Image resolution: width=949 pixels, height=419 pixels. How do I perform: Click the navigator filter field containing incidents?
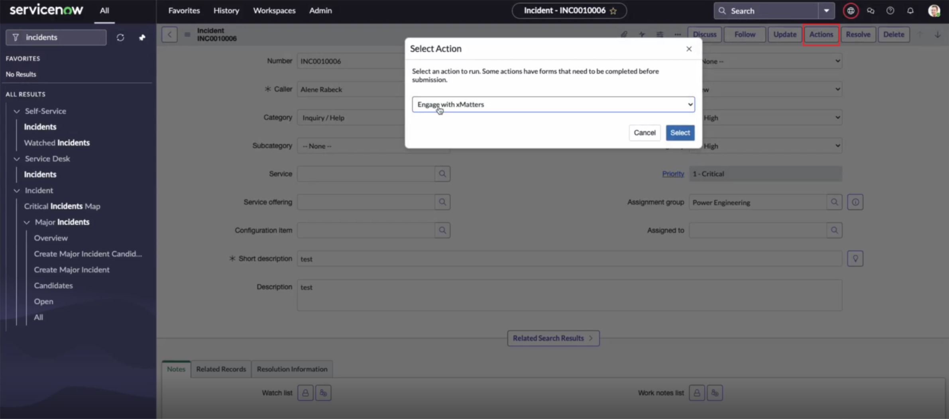point(56,37)
